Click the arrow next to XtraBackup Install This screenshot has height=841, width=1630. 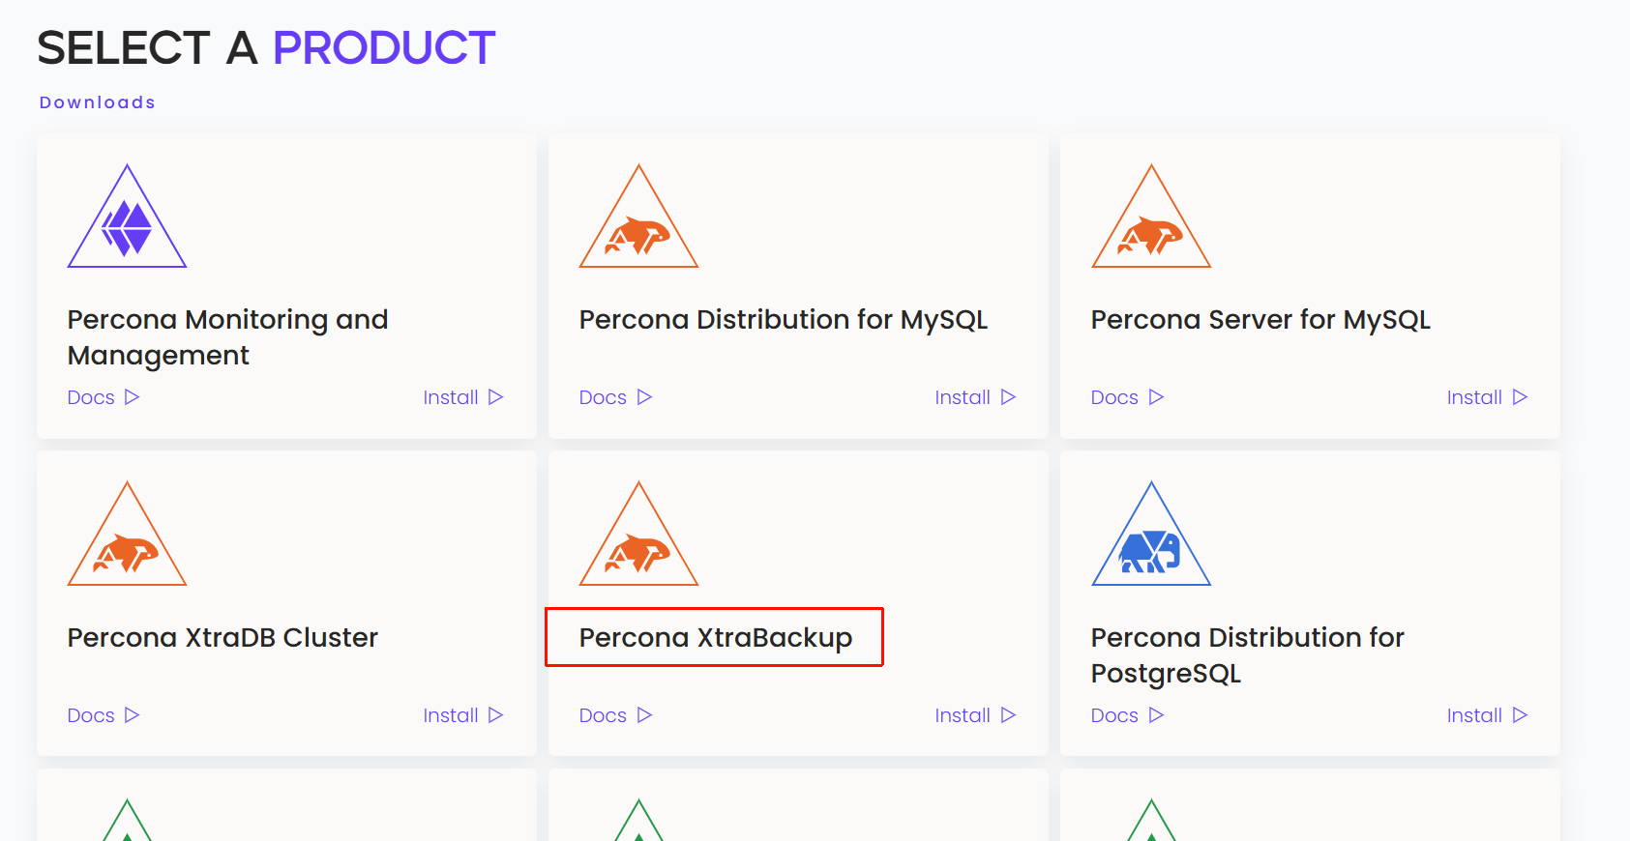click(x=1008, y=715)
